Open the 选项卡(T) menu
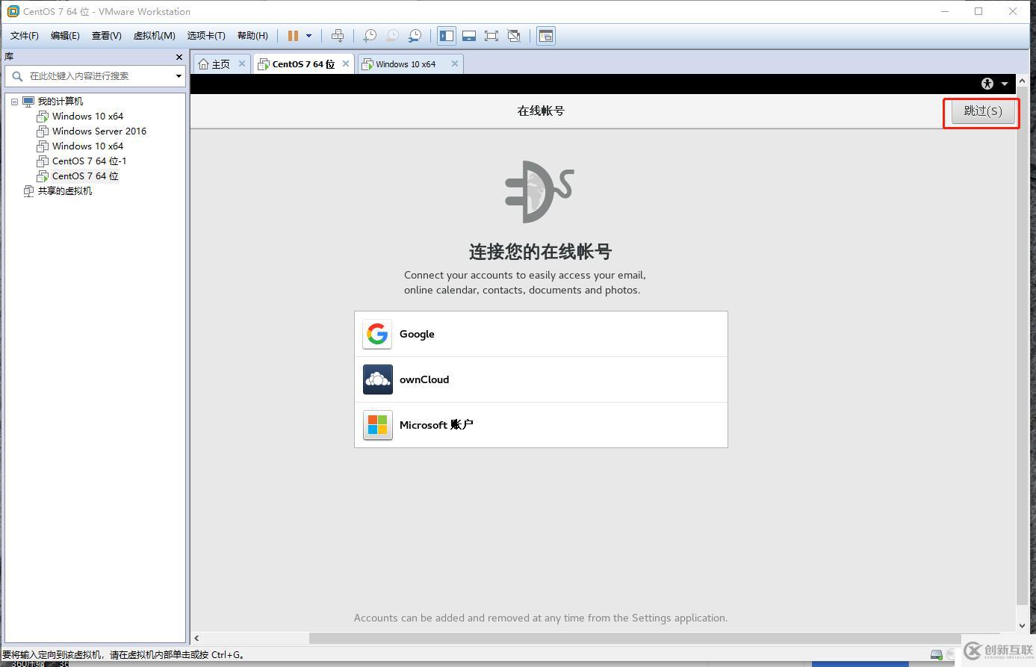The width and height of the screenshot is (1036, 667). pos(205,36)
